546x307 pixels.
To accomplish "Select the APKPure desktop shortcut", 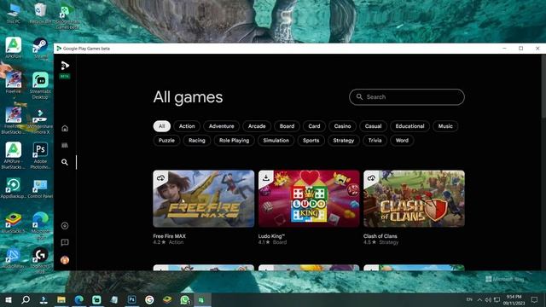I will pos(14,48).
